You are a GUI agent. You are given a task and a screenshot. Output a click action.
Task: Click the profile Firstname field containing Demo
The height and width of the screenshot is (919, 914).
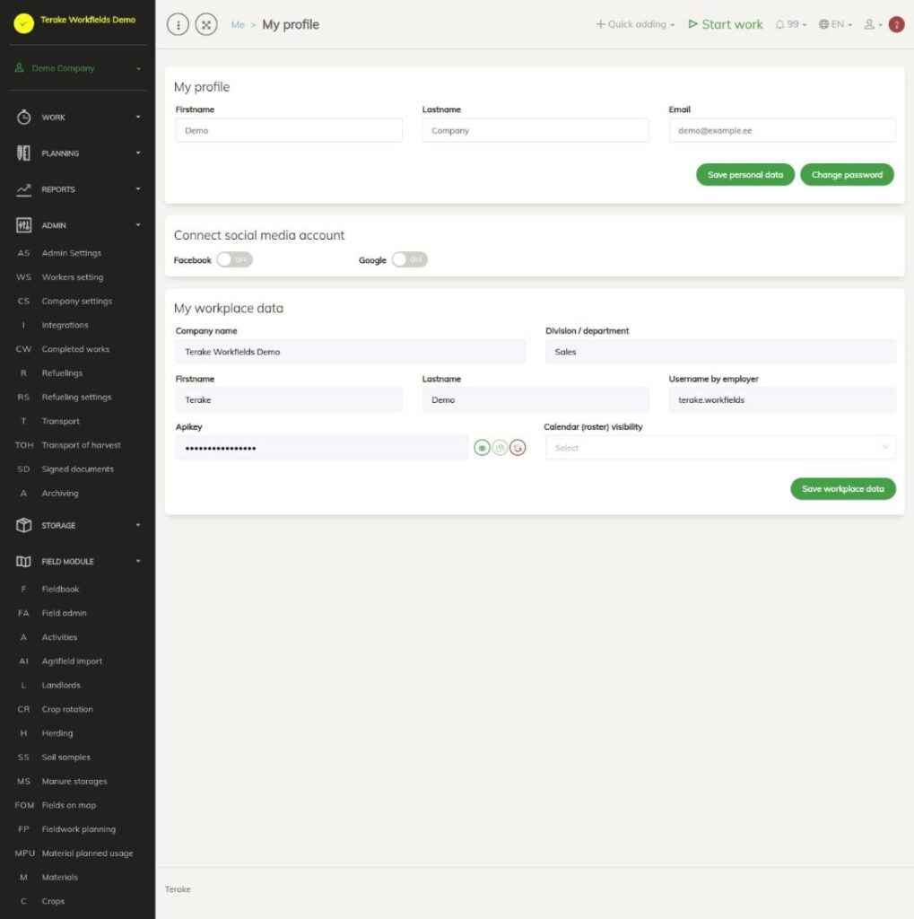pos(289,131)
